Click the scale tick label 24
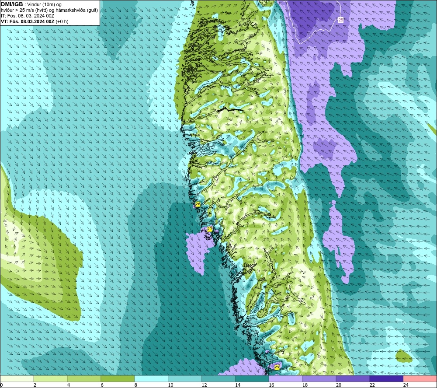Viewport: 437px width, 388px height. pos(406,385)
